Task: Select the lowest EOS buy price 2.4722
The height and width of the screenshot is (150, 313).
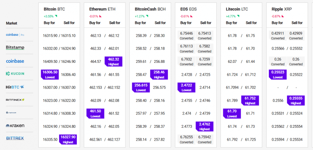Action: [x=186, y=87]
